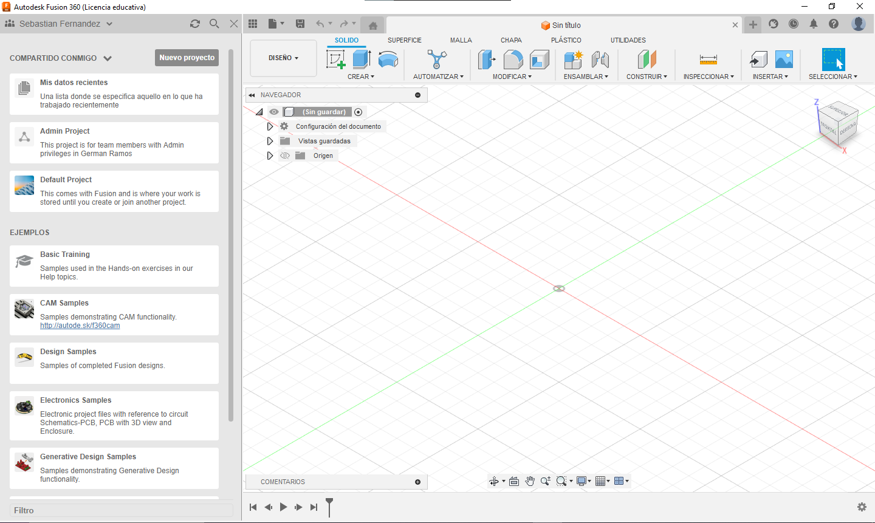Activate the (Sin guardar) component radio button
875x523 pixels.
pos(359,112)
